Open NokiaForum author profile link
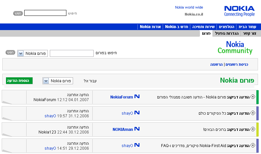261x154 pixels. click(122, 97)
